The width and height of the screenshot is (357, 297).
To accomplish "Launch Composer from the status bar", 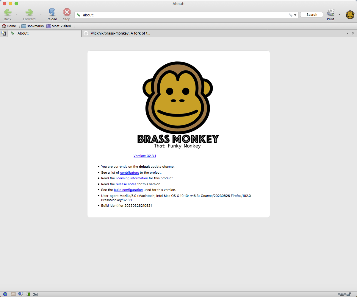I will pyautogui.click(x=21, y=294).
